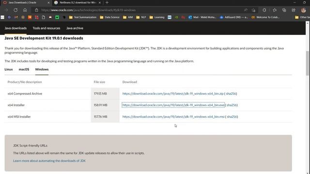Select the Windows downloads tab

(x=42, y=70)
